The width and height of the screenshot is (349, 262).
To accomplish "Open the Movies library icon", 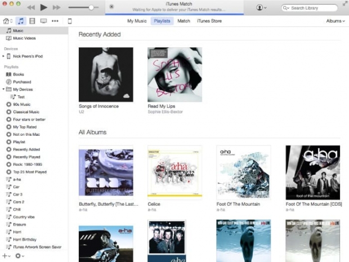I will (x=32, y=21).
